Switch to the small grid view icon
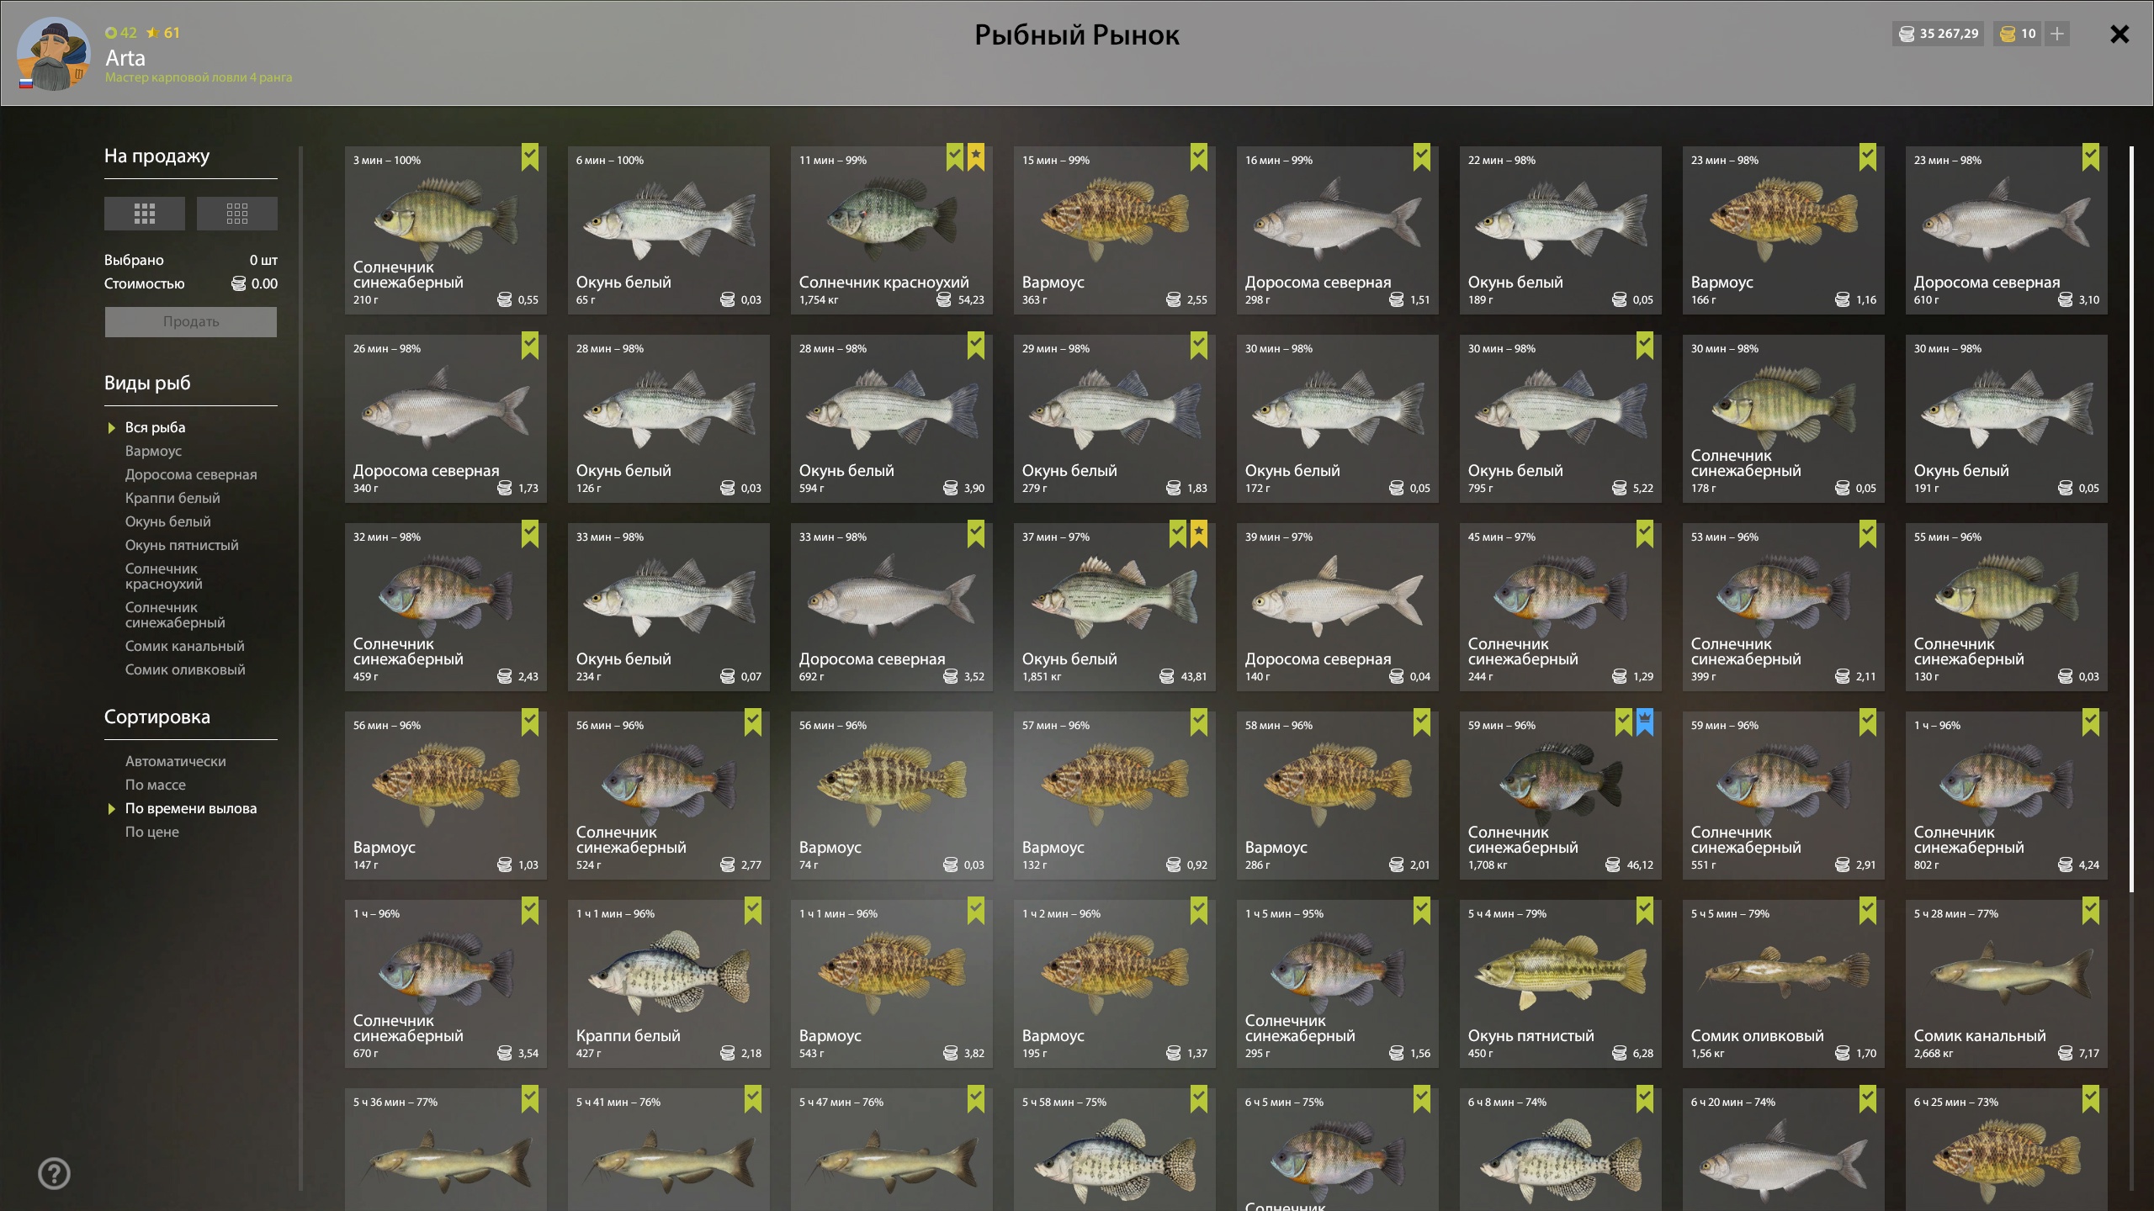Image resolution: width=2154 pixels, height=1211 pixels. coord(237,214)
